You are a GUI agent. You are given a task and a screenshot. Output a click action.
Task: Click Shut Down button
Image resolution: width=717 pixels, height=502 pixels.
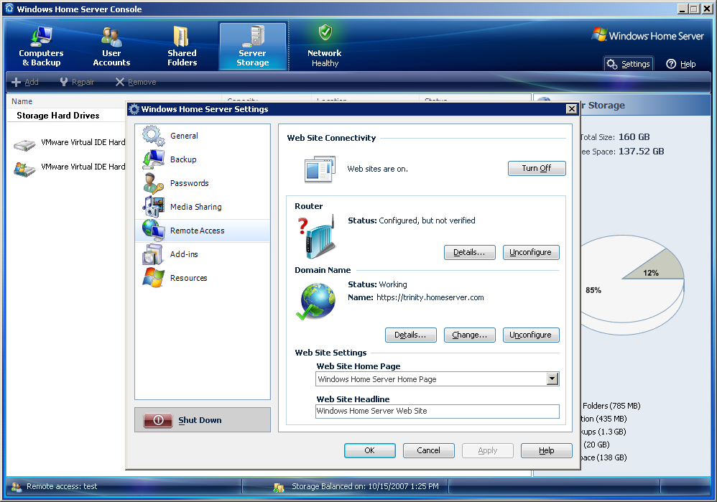coord(203,420)
